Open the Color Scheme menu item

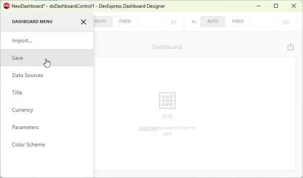point(47,144)
